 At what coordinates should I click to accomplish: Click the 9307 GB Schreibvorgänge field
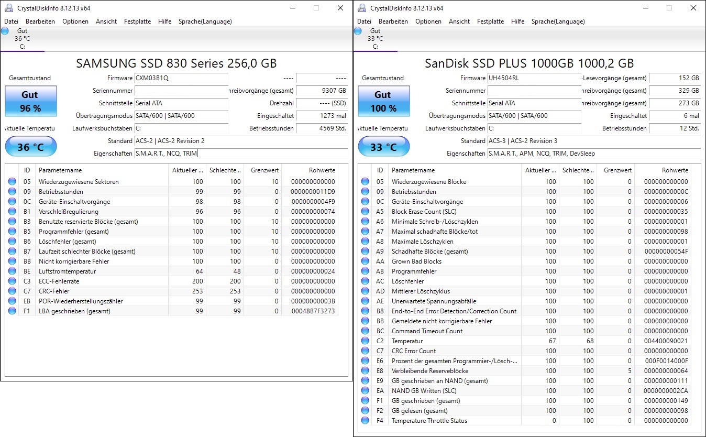tap(322, 91)
